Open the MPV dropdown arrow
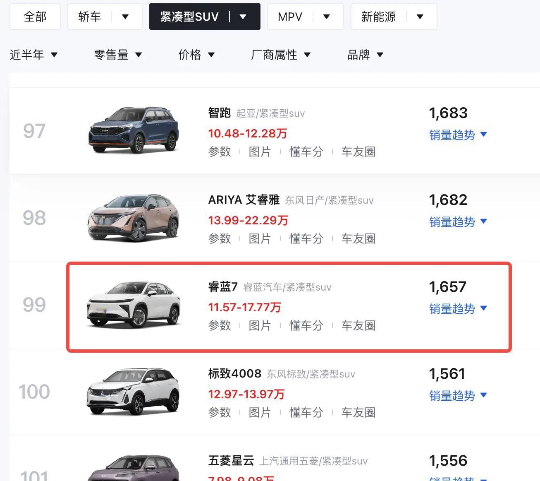 pos(327,17)
